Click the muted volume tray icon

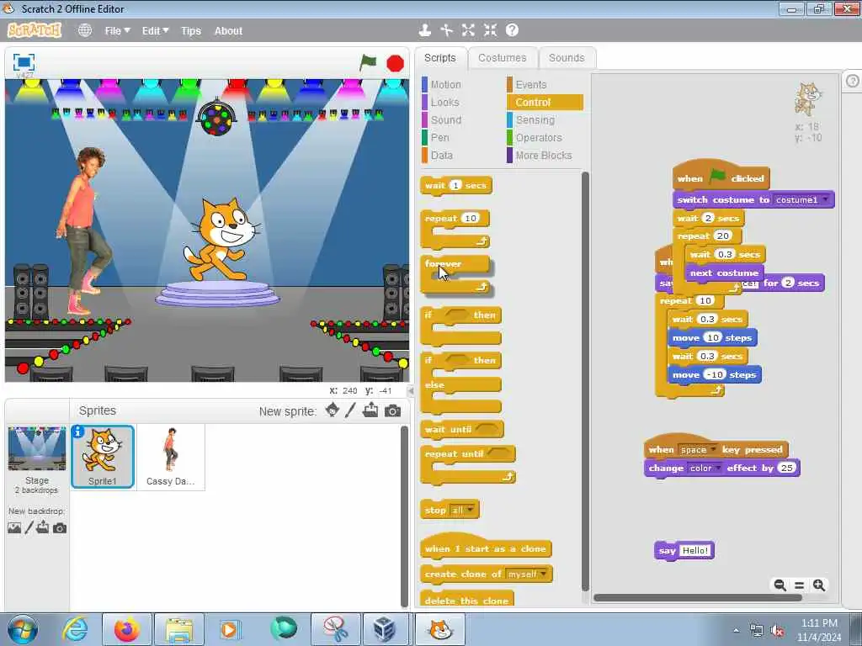[x=777, y=631]
